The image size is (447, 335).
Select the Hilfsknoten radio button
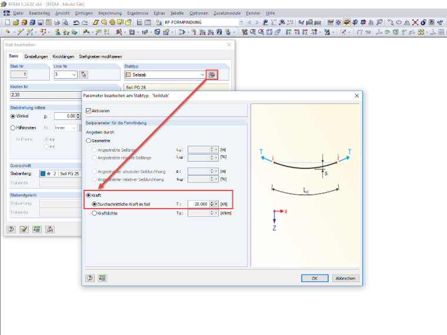[13, 128]
